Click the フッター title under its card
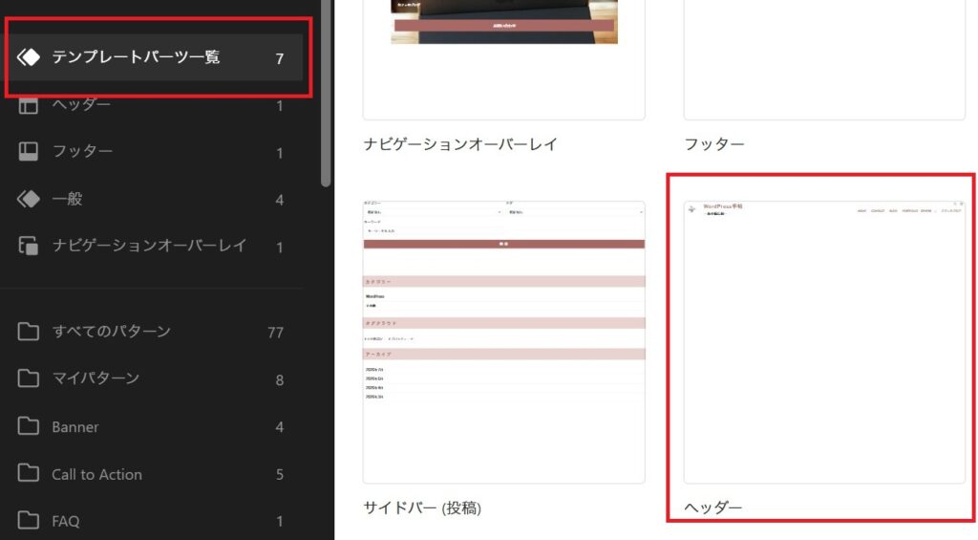Image resolution: width=978 pixels, height=540 pixels. pyautogui.click(x=714, y=144)
